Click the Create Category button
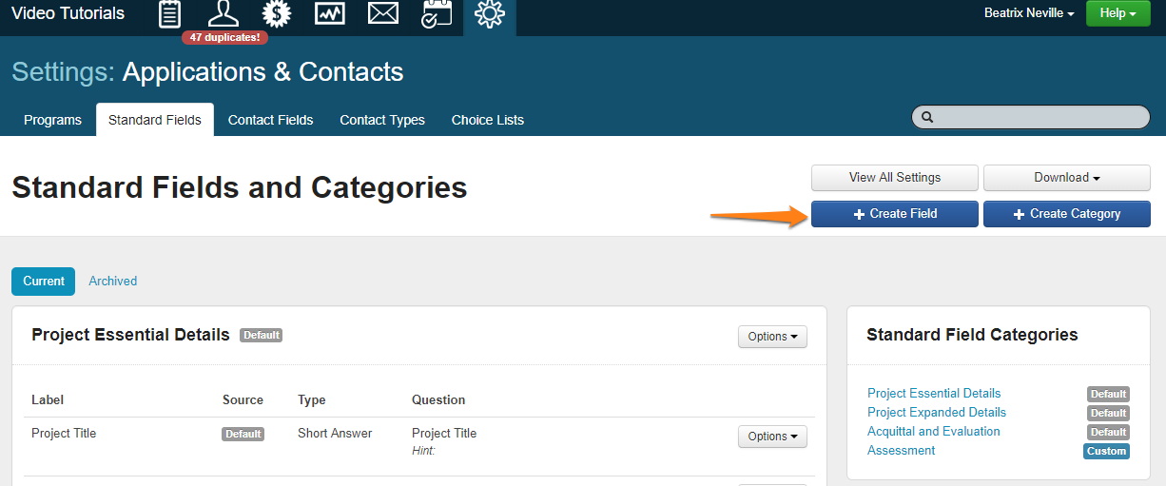Screen dimensions: 1166x486 point(1066,214)
